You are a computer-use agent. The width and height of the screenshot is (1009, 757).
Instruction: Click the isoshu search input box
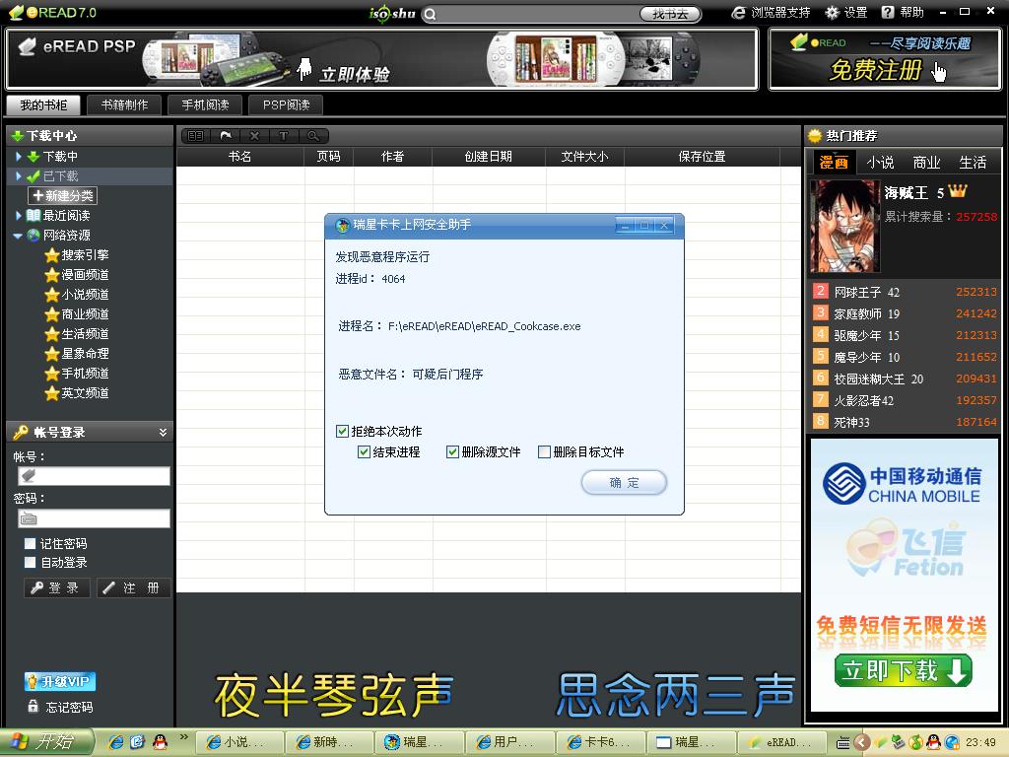coord(539,14)
